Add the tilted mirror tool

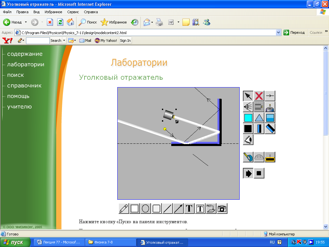(x=270, y=129)
